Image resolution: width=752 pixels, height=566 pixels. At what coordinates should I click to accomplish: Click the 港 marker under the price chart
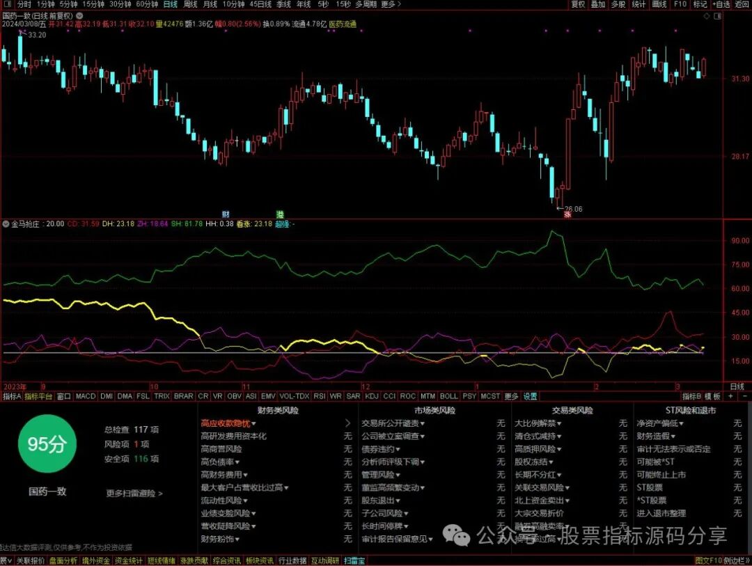280,214
